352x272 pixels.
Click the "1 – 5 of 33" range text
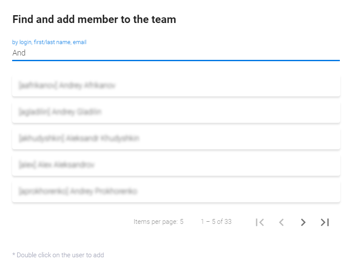click(216, 222)
